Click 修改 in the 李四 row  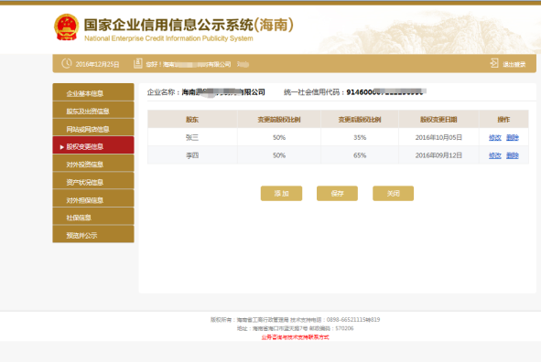[494, 155]
